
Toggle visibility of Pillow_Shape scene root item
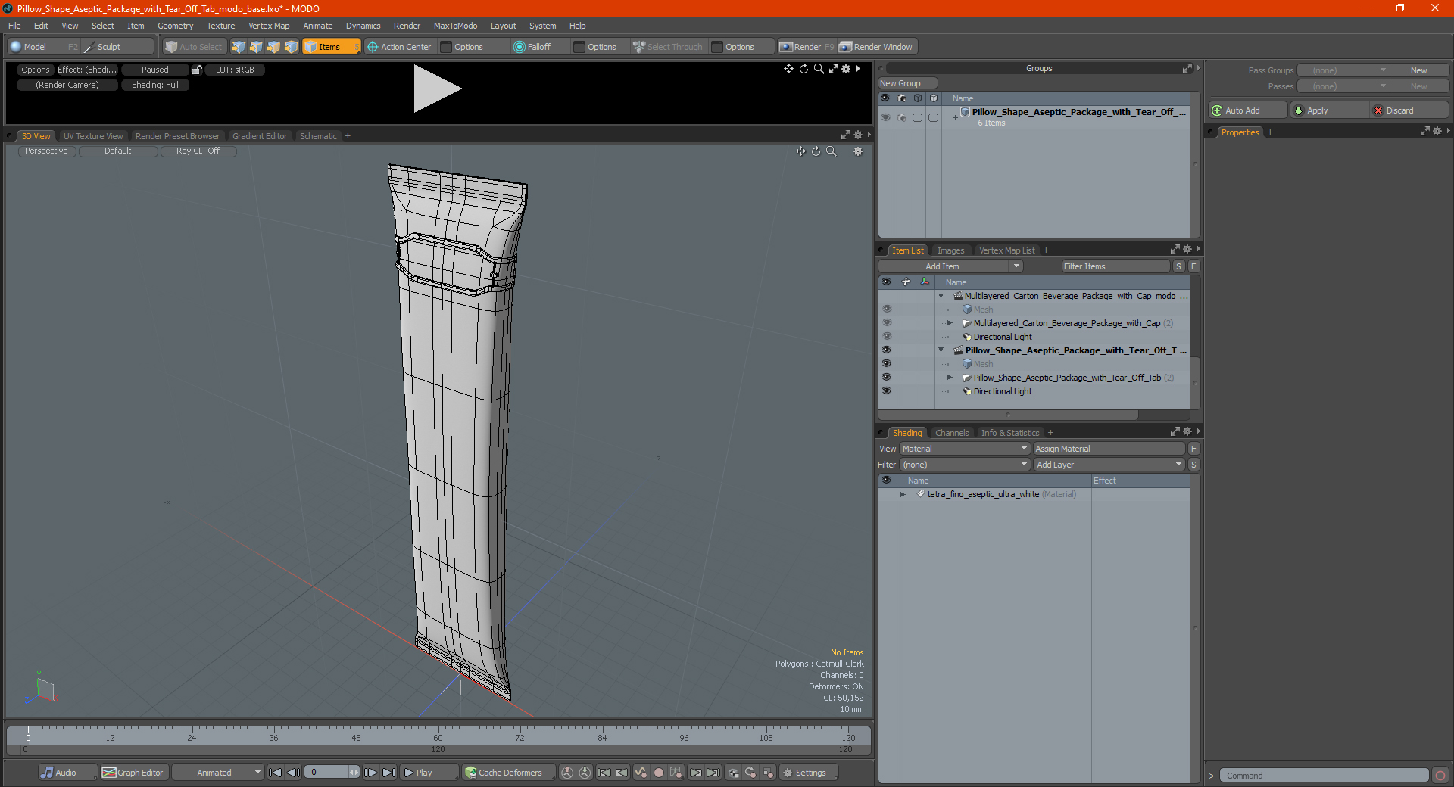click(886, 350)
